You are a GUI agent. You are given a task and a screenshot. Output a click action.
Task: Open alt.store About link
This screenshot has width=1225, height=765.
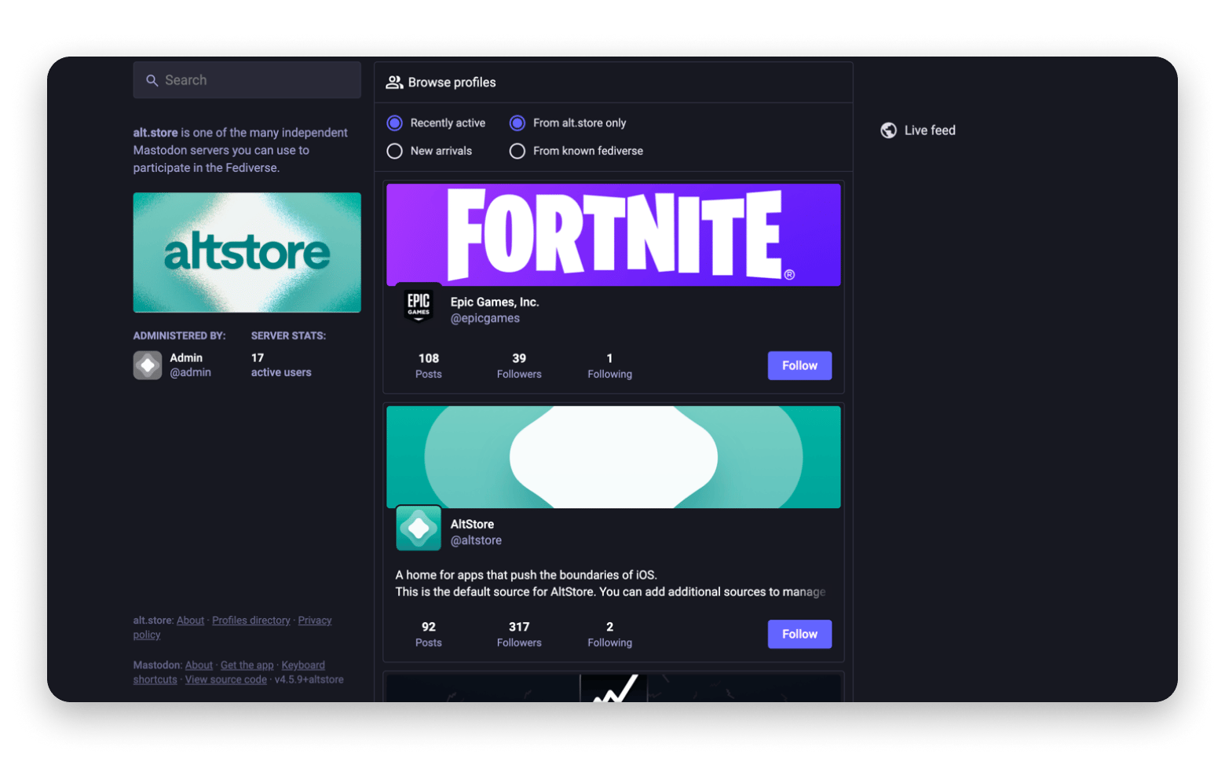tap(190, 620)
